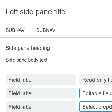The height and width of the screenshot is (112, 112).
Task: Click the middle Field label cell
Action: tap(41, 93)
